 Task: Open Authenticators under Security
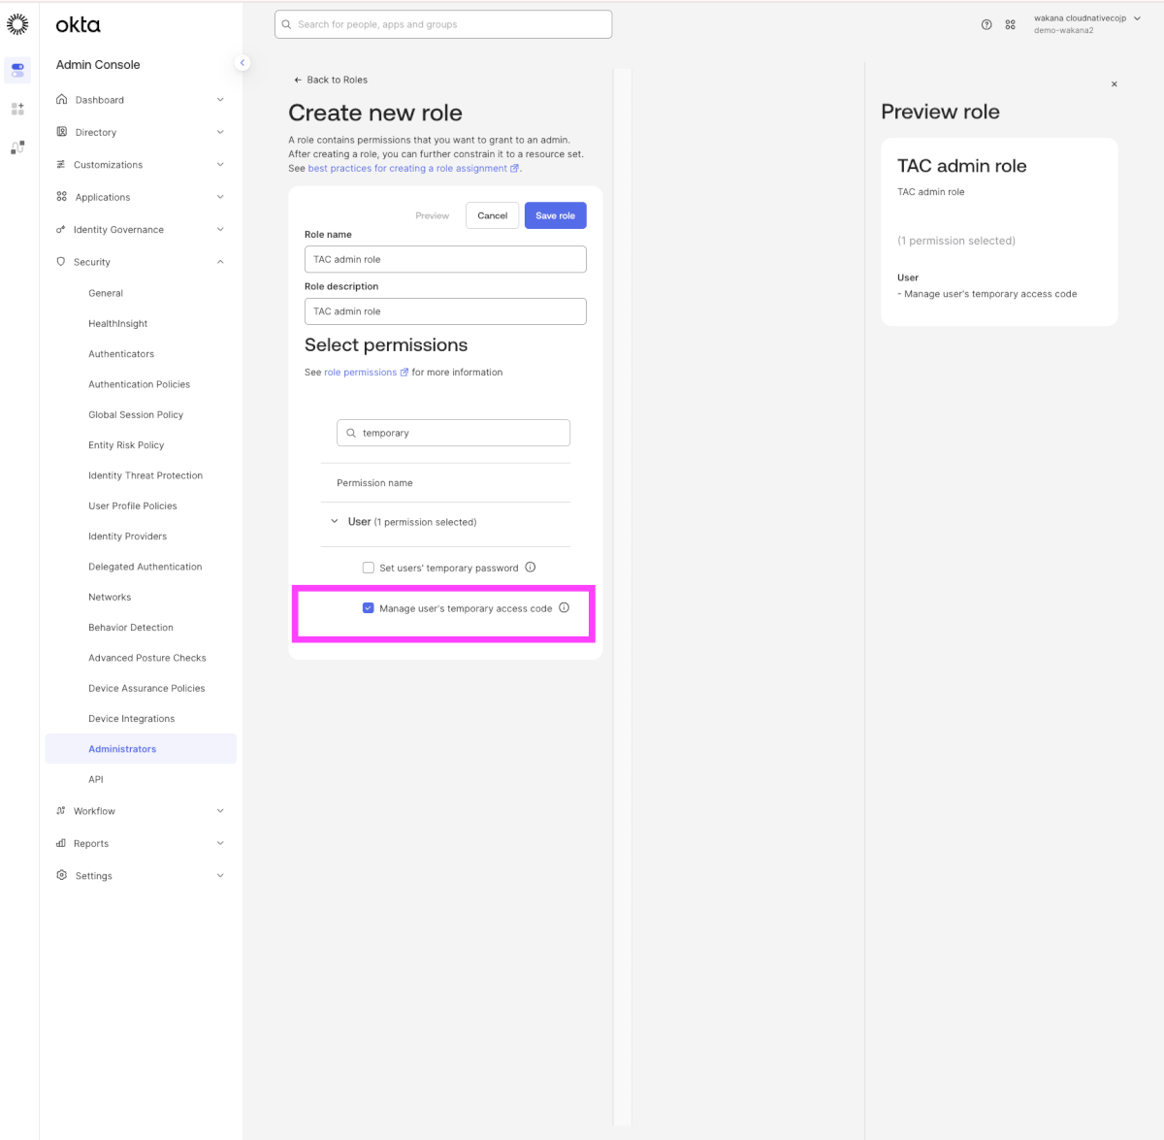coord(121,354)
